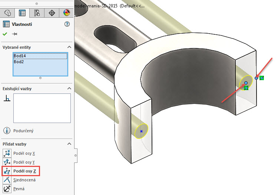The image size is (278, 195).
Task: Toggle the pushpin to keep panel visible
Action: point(15,34)
